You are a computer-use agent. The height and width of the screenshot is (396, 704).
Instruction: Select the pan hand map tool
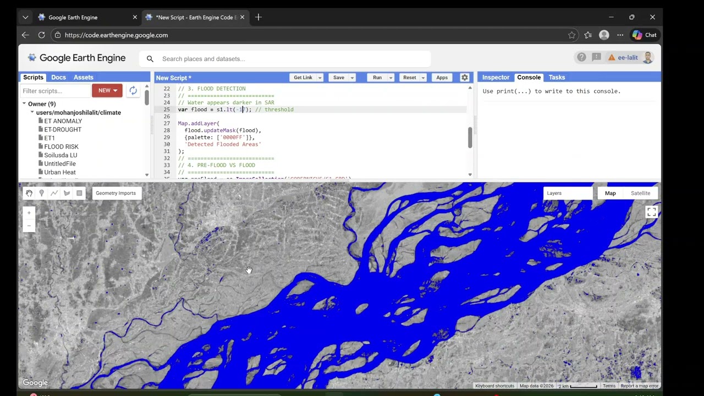[29, 193]
